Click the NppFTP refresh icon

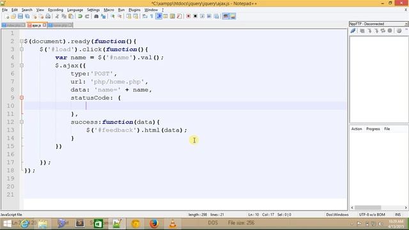383,31
